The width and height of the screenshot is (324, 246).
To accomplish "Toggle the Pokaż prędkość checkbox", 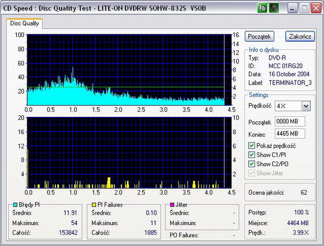I will (251, 146).
